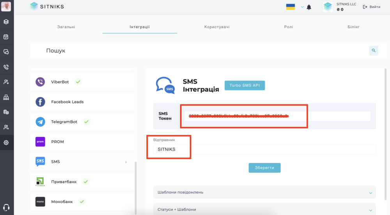Click the Відправник sender field
The image size is (390, 215).
point(264,149)
